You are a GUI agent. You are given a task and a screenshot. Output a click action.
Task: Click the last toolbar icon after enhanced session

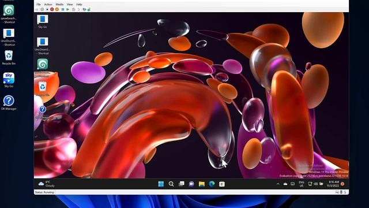click(89, 9)
